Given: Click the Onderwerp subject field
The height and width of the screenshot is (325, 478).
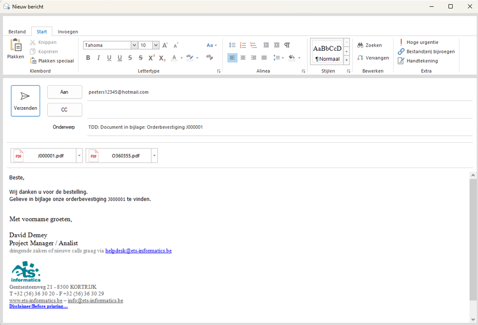Looking at the screenshot, I should pyautogui.click(x=280, y=127).
